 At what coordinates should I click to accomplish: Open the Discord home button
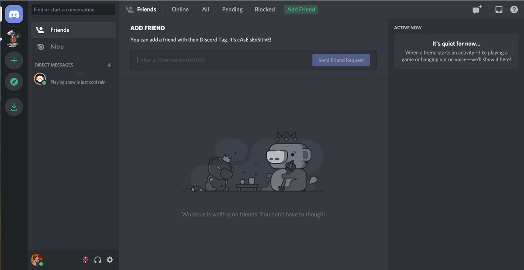pos(14,14)
